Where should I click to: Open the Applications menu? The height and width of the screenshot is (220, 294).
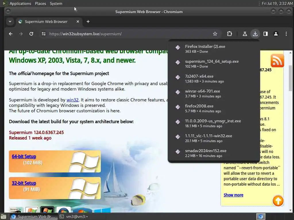20,3
